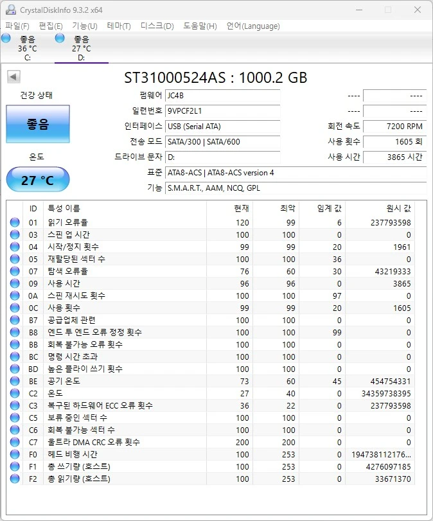This screenshot has height=521, width=433.
Task: Click raw value 34359738395 in 온도 row
Action: (386, 393)
